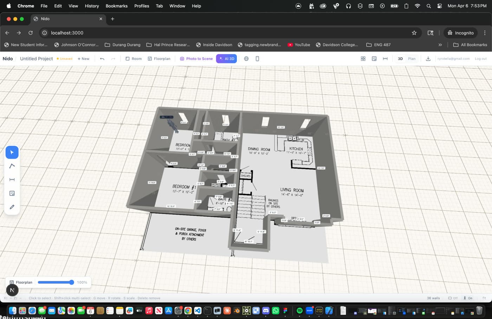This screenshot has height=319, width=492.
Task: Click the redo arrow in top toolbar
Action: pos(113,59)
